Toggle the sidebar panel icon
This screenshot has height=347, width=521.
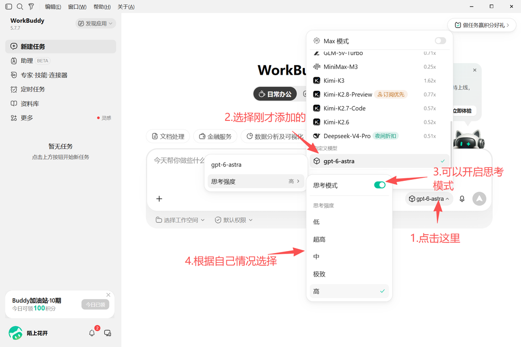[x=9, y=6]
